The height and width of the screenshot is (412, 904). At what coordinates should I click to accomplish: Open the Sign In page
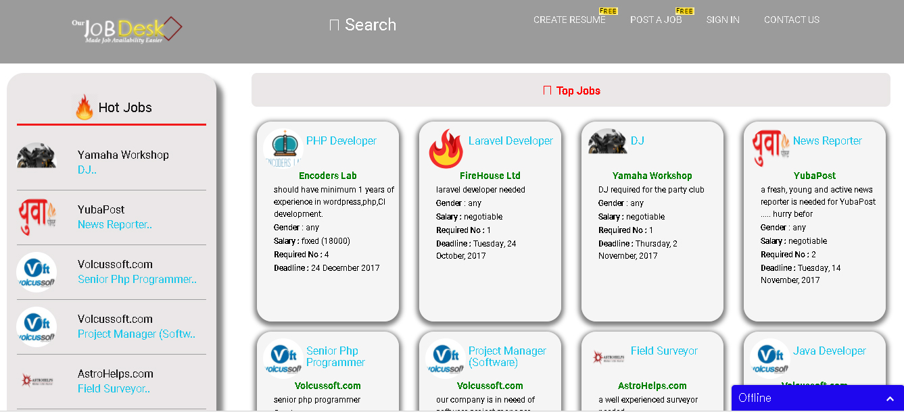[723, 20]
